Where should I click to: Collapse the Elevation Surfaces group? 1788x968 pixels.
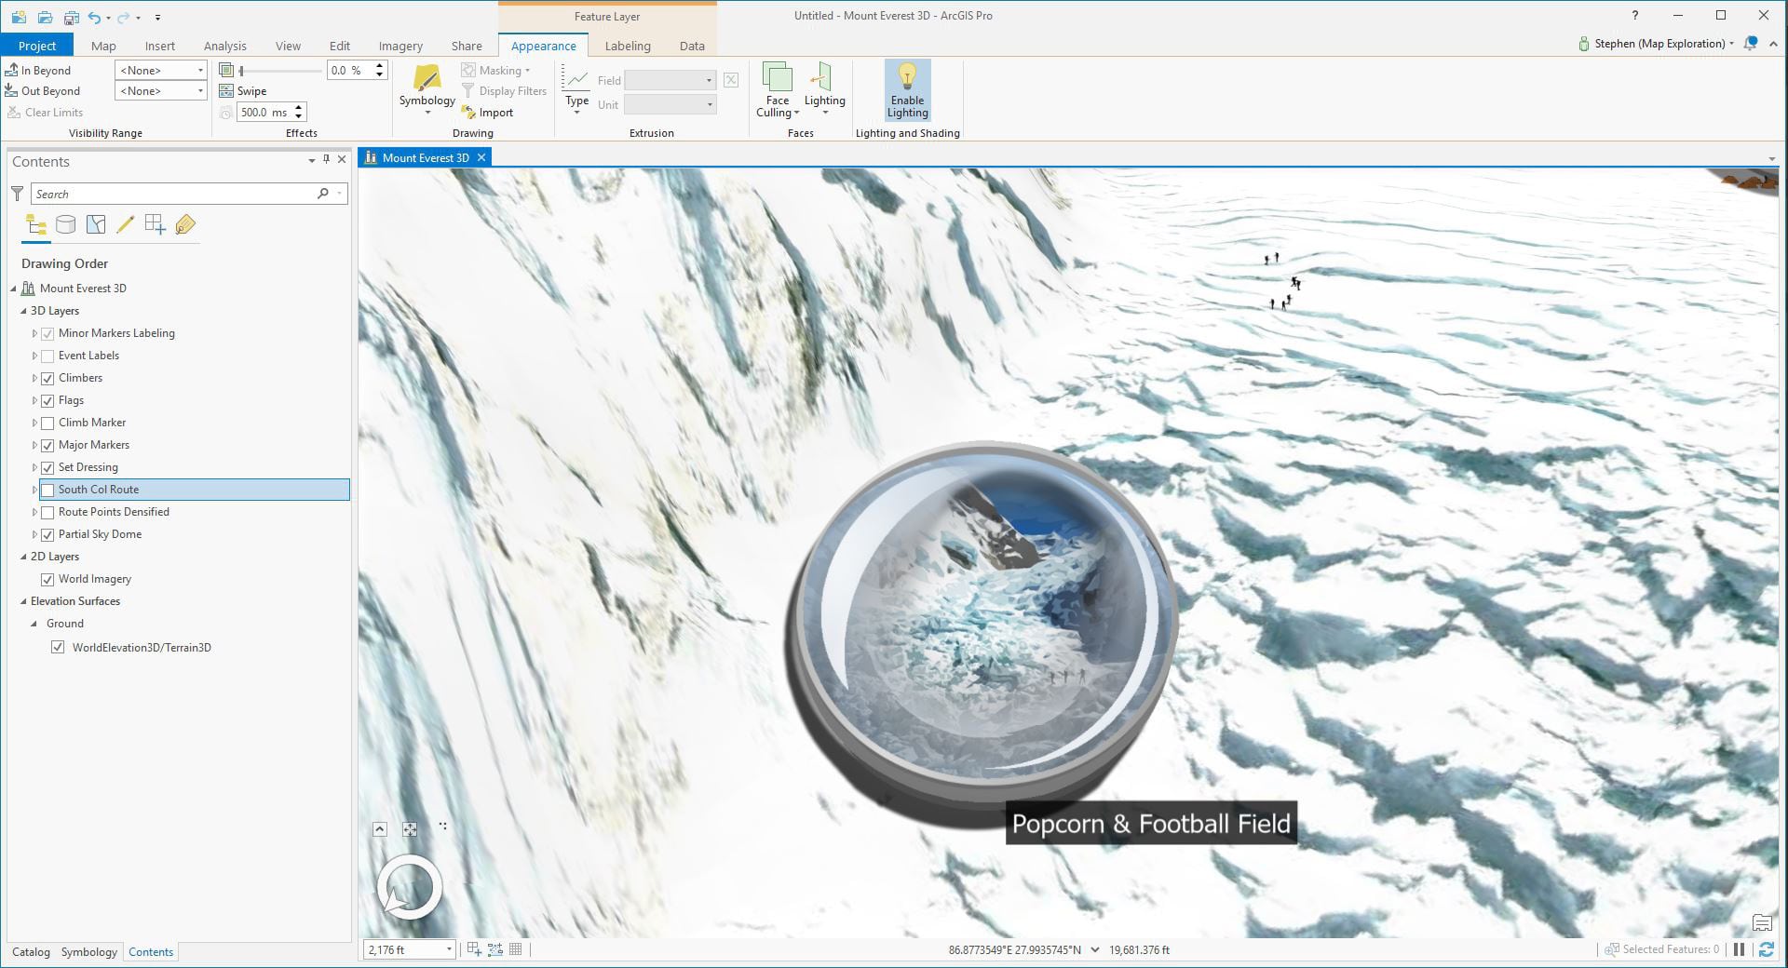pos(24,601)
